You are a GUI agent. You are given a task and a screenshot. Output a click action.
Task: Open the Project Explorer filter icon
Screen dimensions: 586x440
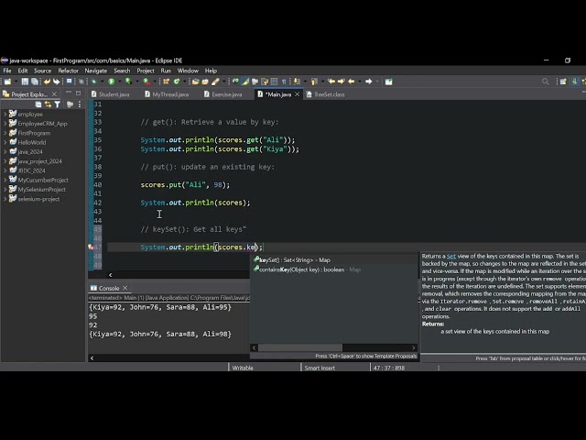tap(57, 104)
